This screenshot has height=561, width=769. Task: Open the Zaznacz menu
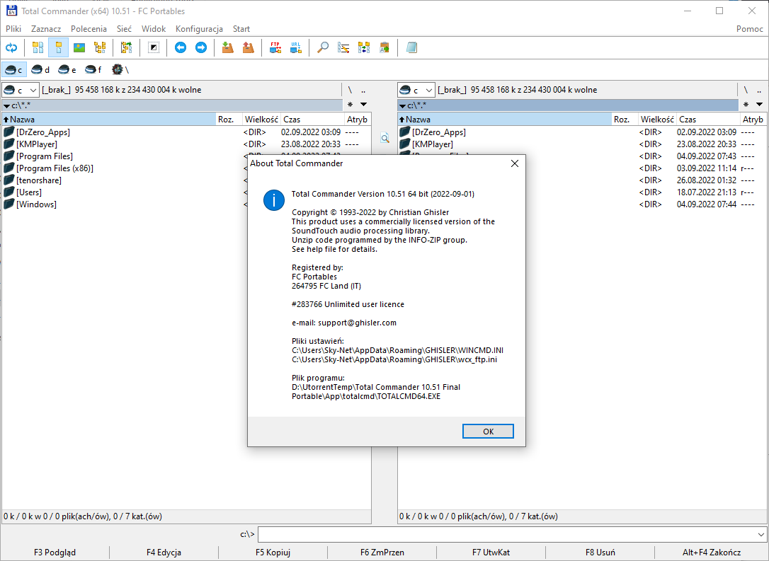pyautogui.click(x=45, y=29)
